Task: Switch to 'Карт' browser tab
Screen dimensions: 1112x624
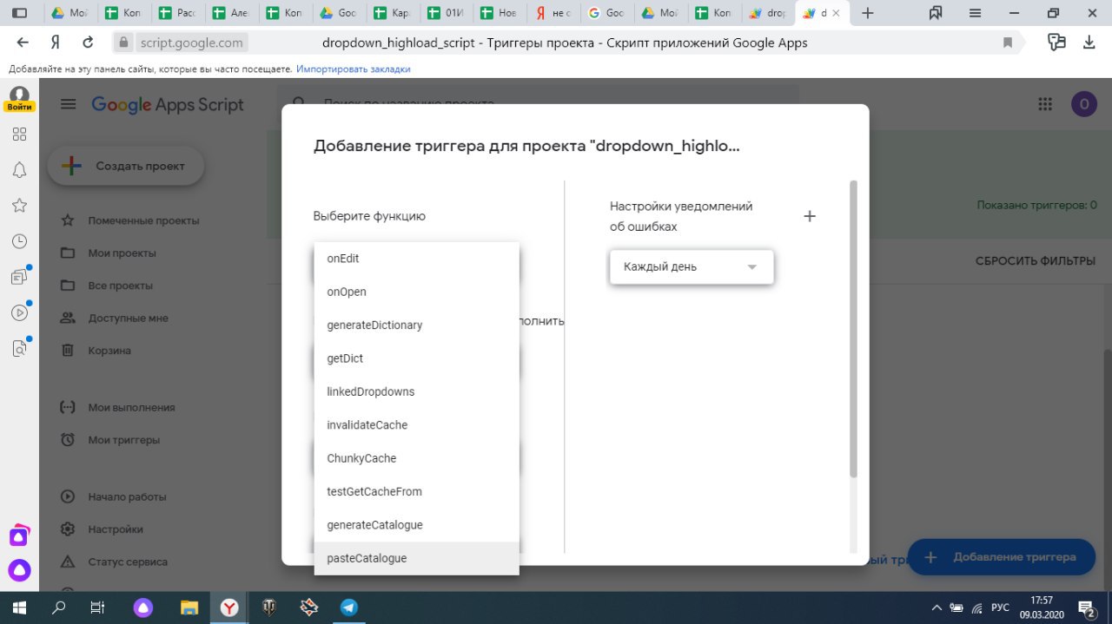Action: pos(394,13)
